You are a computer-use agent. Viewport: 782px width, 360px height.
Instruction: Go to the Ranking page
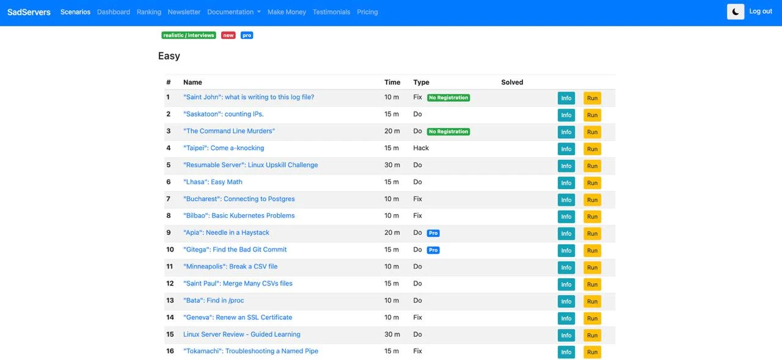tap(149, 12)
